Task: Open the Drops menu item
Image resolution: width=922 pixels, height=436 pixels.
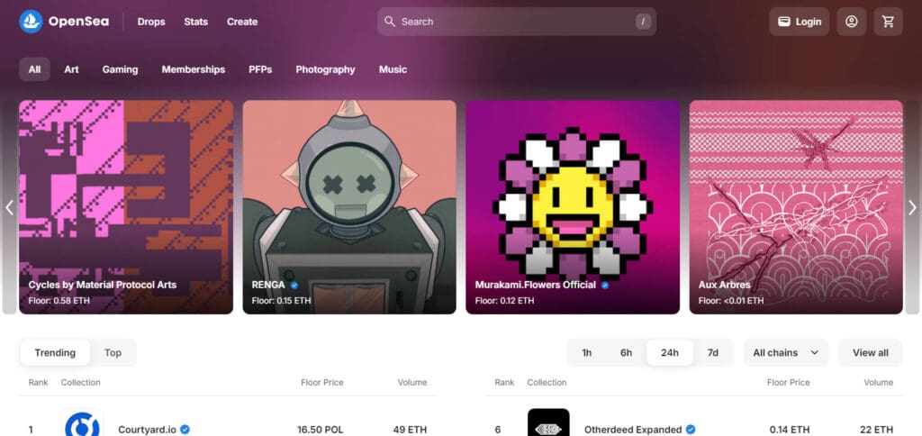Action: (x=151, y=22)
